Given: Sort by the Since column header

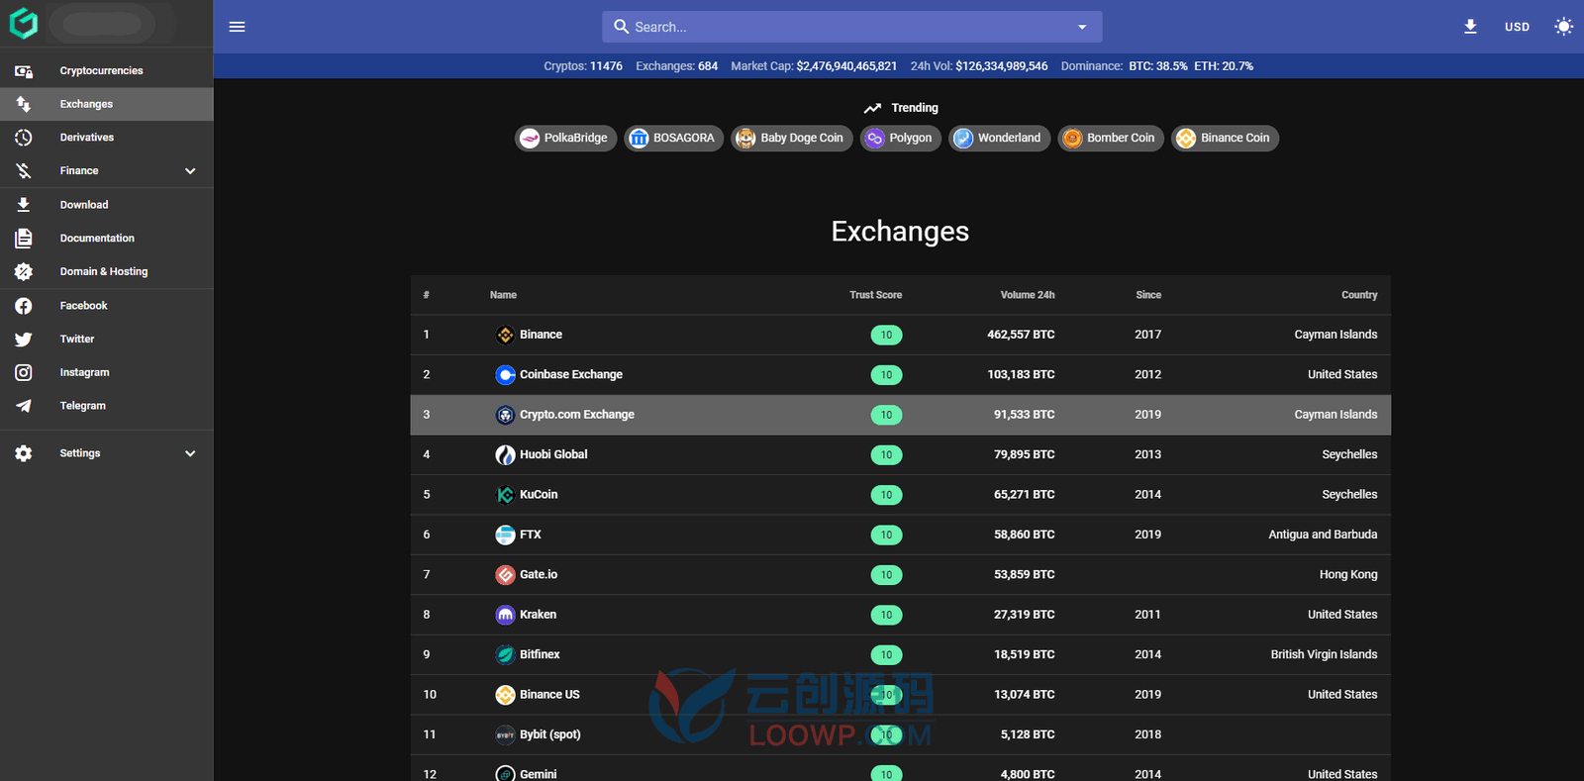Looking at the screenshot, I should (1148, 295).
